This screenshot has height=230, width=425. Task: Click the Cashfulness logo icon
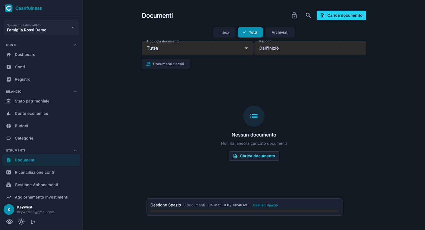pyautogui.click(x=9, y=8)
